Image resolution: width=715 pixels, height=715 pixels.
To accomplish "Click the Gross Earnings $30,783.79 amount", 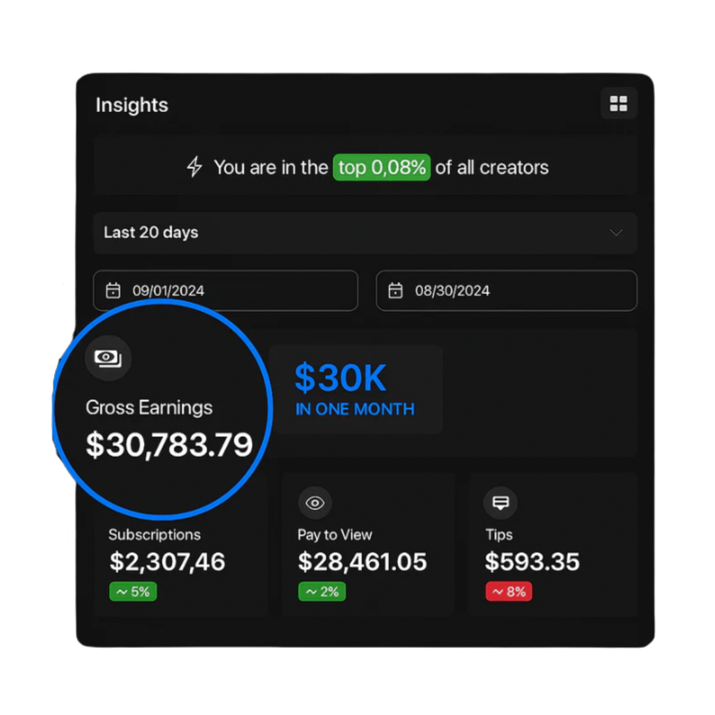I will [x=169, y=445].
